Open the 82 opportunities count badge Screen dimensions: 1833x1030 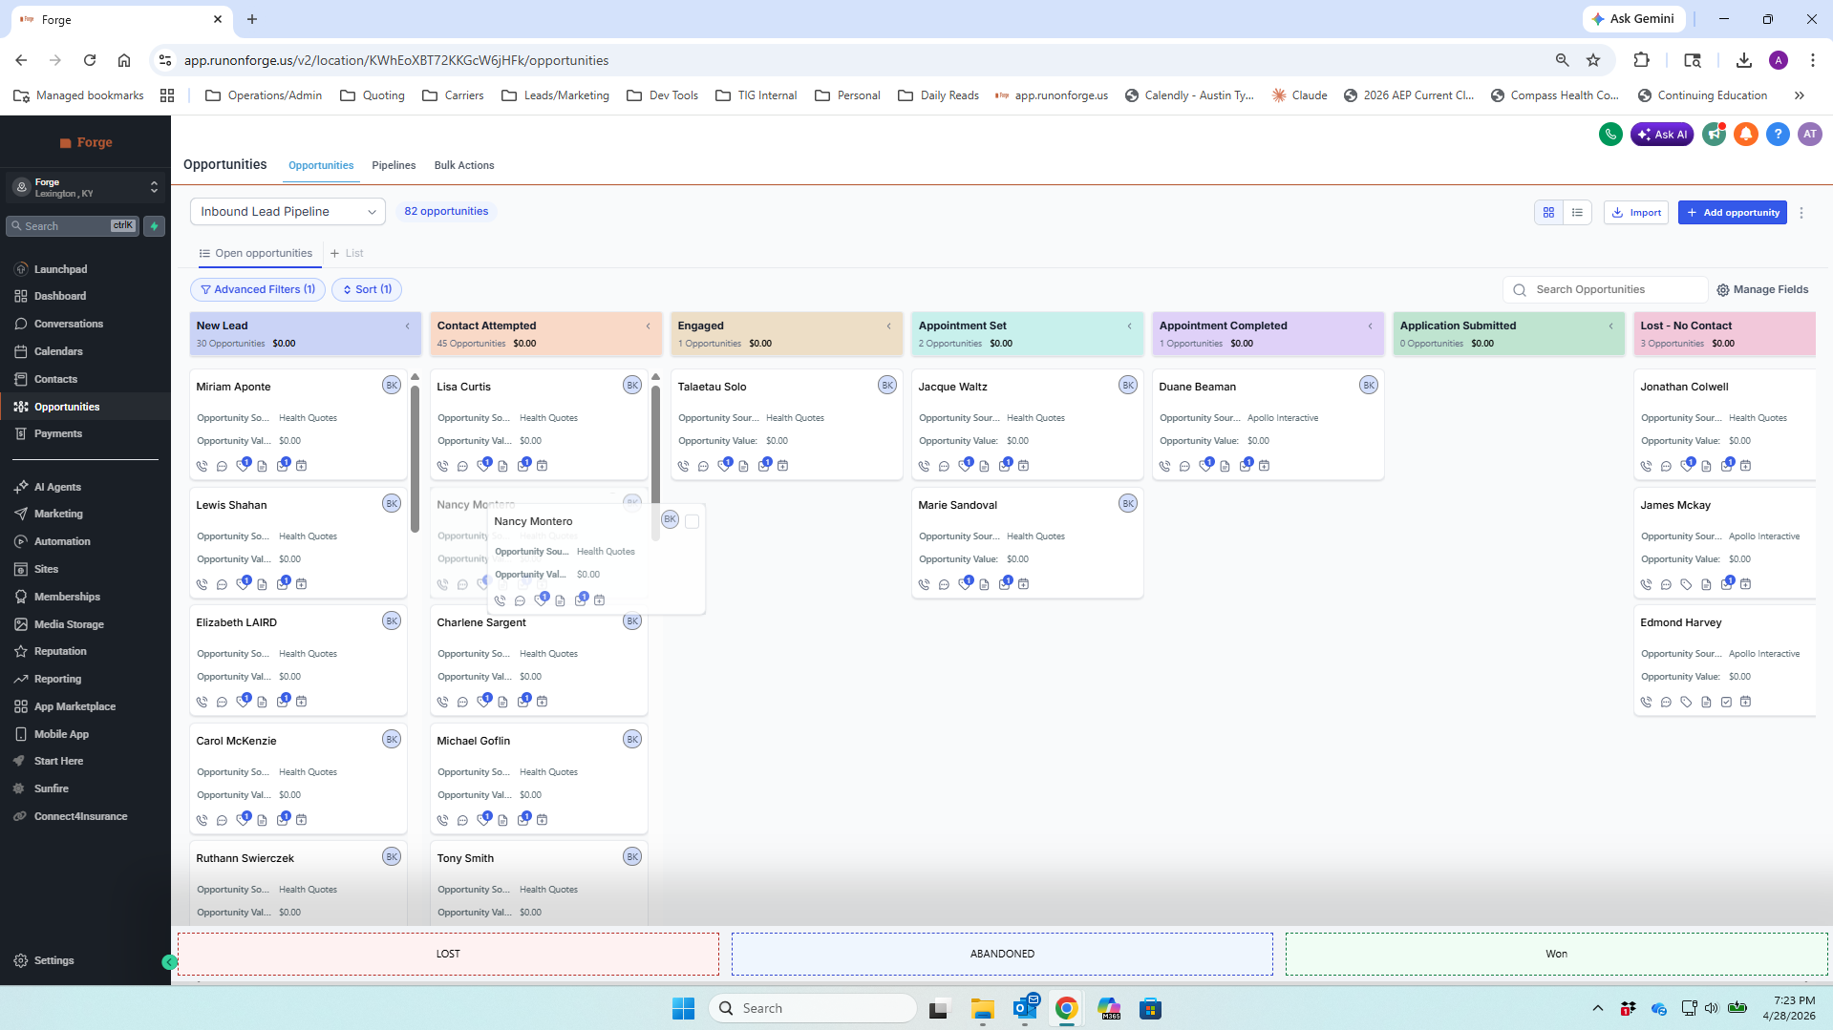click(446, 211)
